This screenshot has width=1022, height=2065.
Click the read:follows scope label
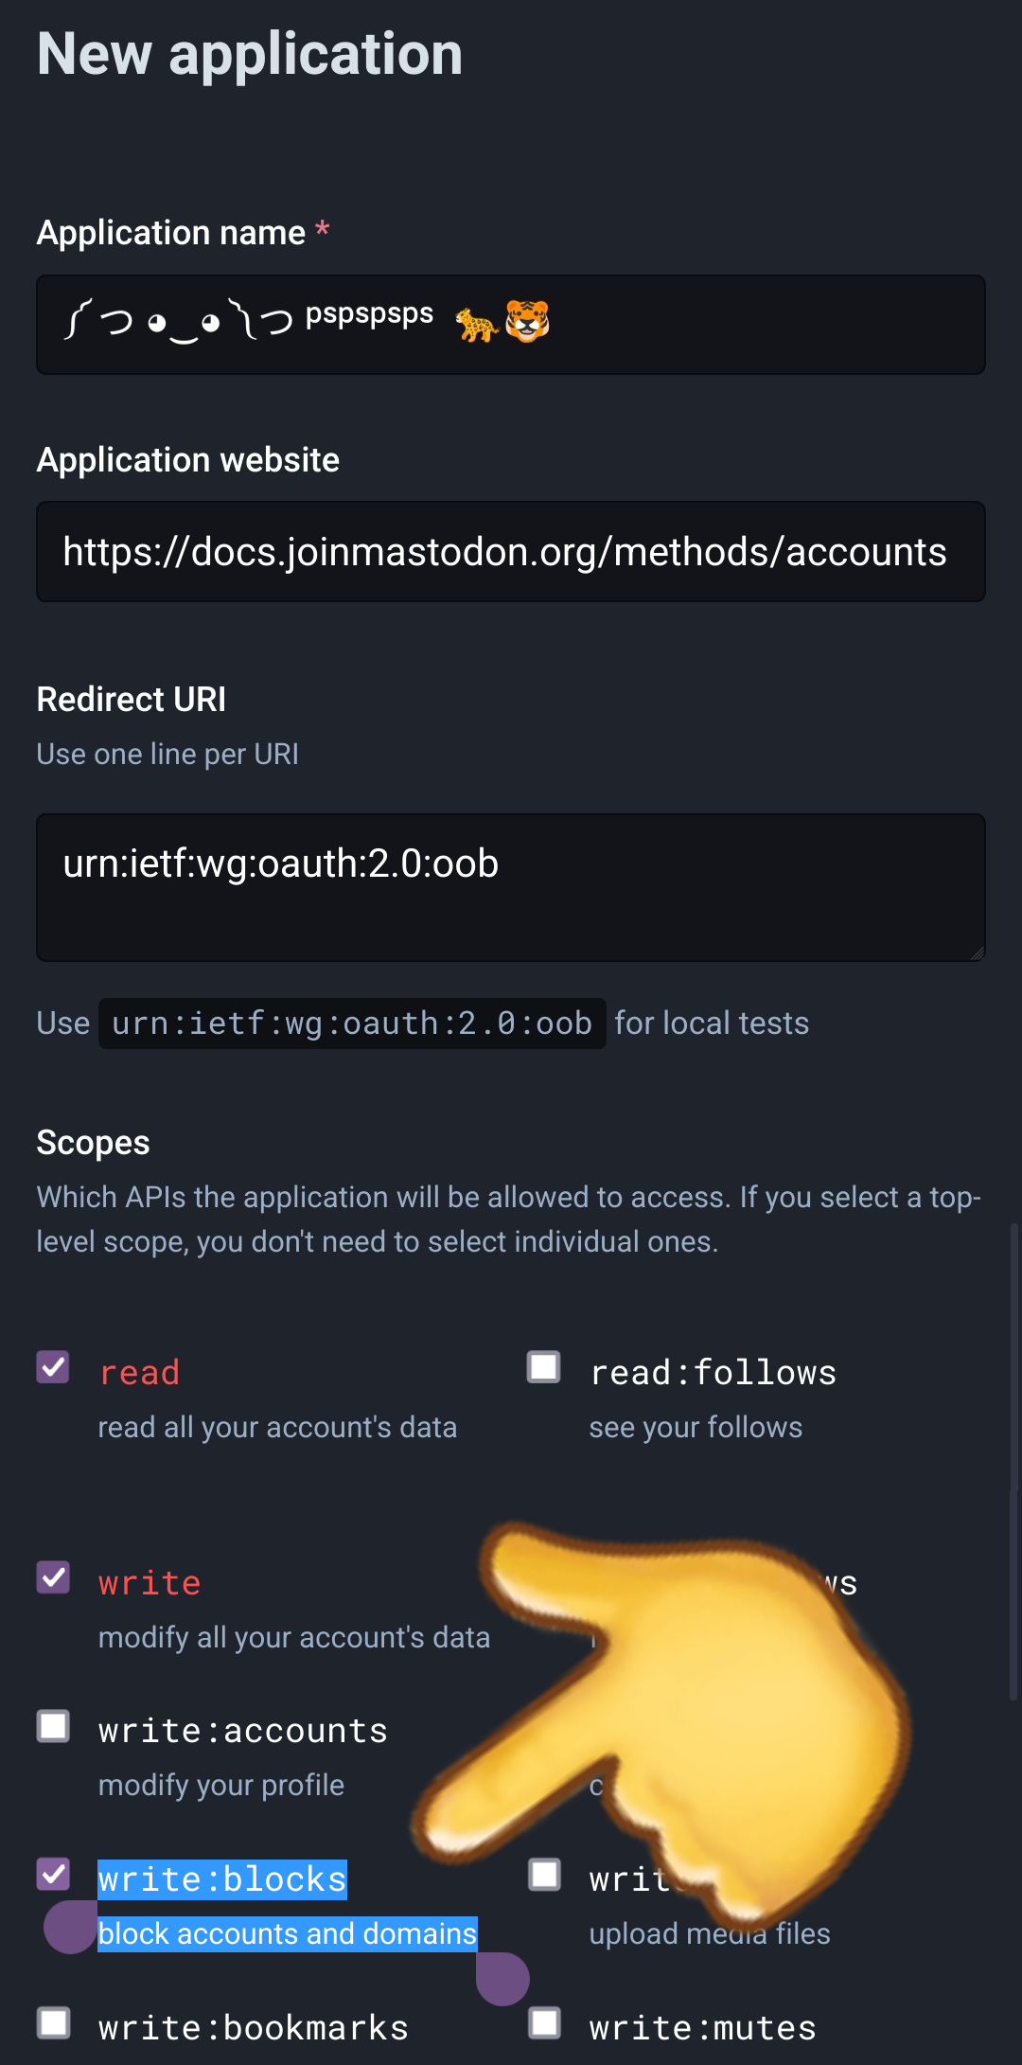click(x=713, y=1373)
